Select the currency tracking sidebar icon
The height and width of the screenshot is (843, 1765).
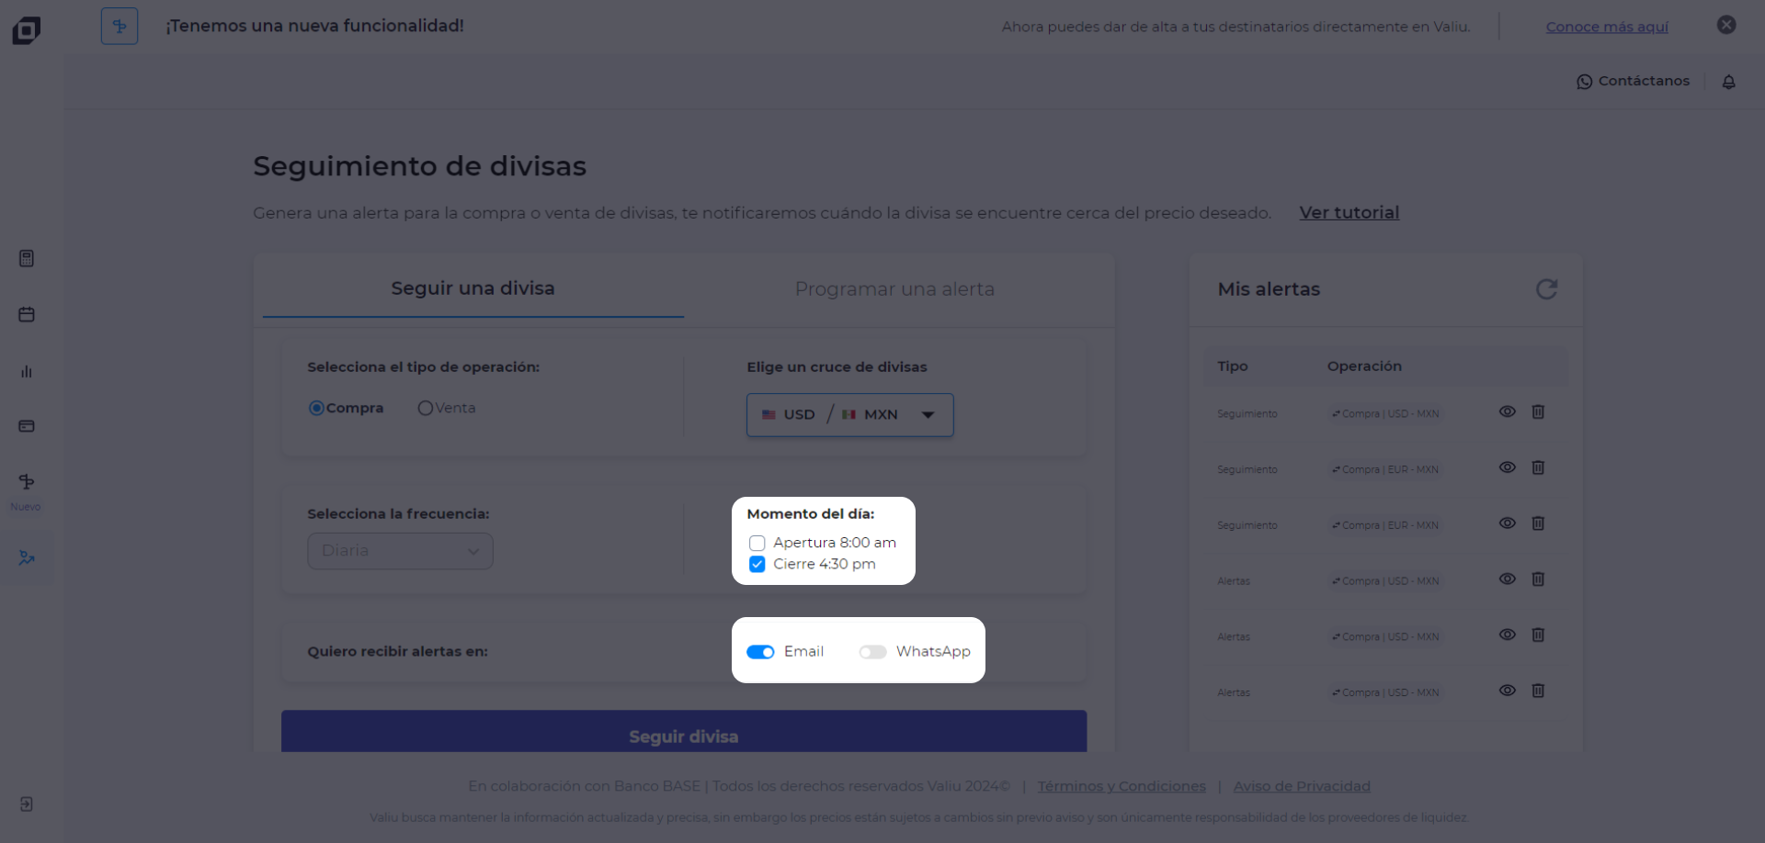[27, 557]
